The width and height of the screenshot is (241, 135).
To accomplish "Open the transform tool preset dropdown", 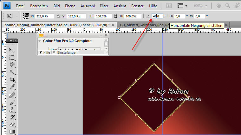I will click(10, 16).
